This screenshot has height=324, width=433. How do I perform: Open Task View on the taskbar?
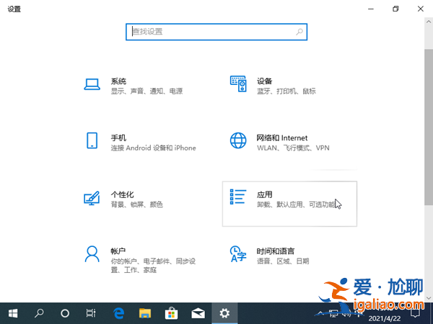click(x=91, y=313)
